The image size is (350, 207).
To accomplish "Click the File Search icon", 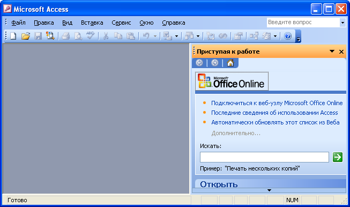I will click(x=50, y=36).
